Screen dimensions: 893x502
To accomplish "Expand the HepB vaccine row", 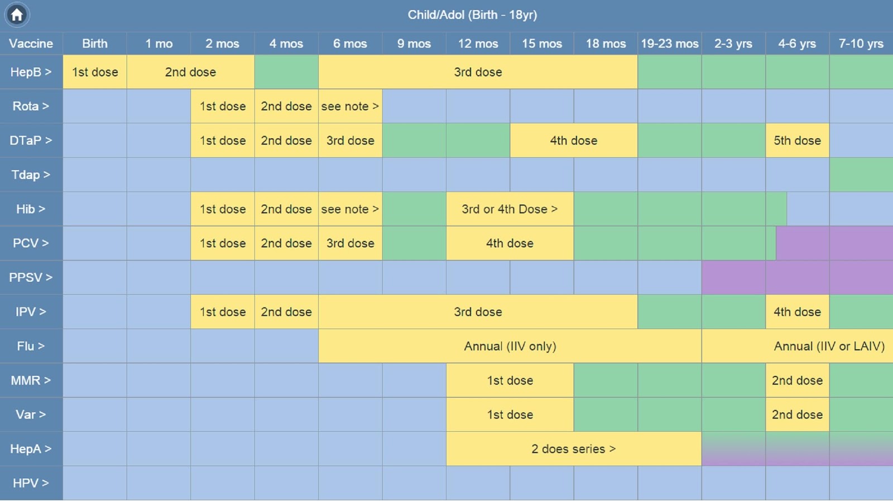I will point(31,72).
